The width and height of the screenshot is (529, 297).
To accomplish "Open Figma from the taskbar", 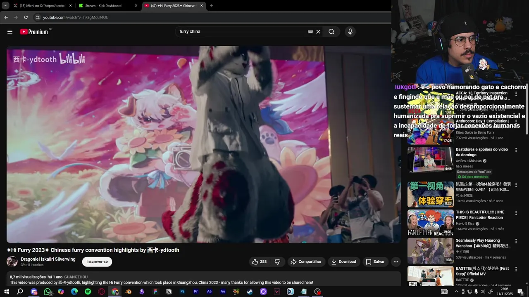I will (155, 292).
